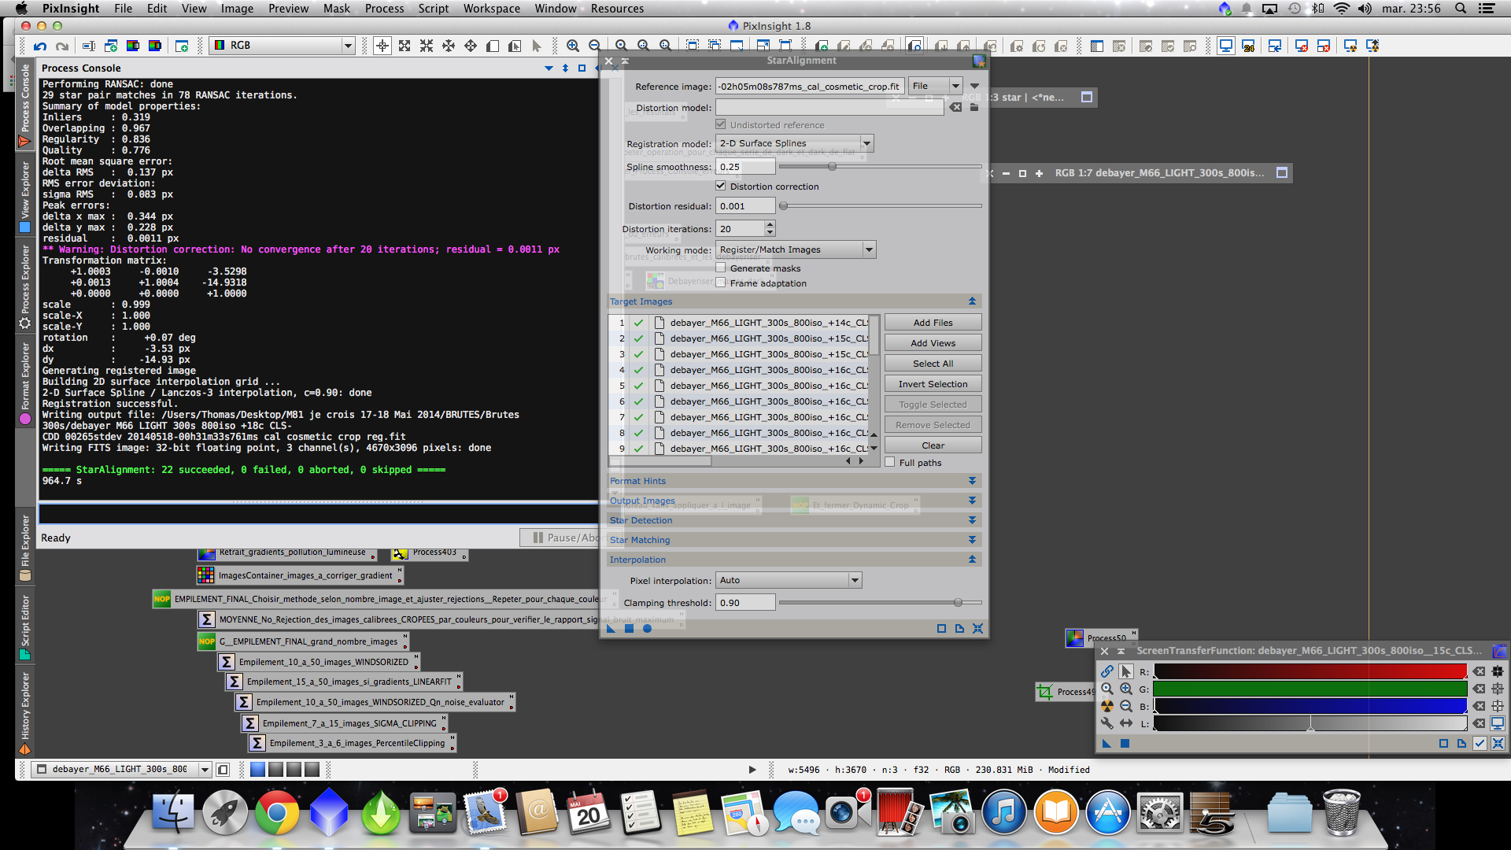The height and width of the screenshot is (850, 1511).
Task: Open the Script menu
Action: [x=433, y=9]
